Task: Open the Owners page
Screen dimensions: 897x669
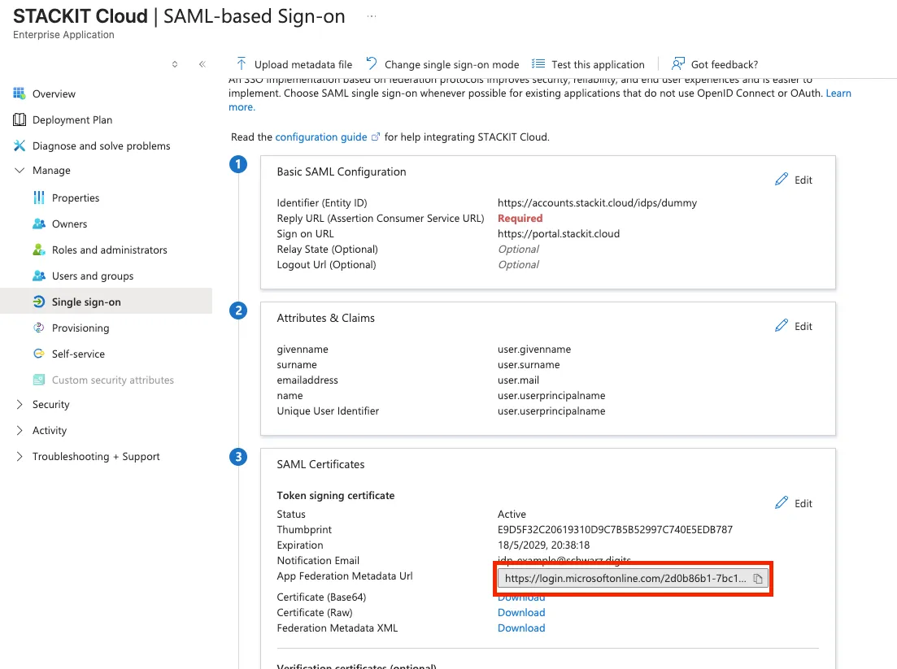Action: pyautogui.click(x=69, y=224)
